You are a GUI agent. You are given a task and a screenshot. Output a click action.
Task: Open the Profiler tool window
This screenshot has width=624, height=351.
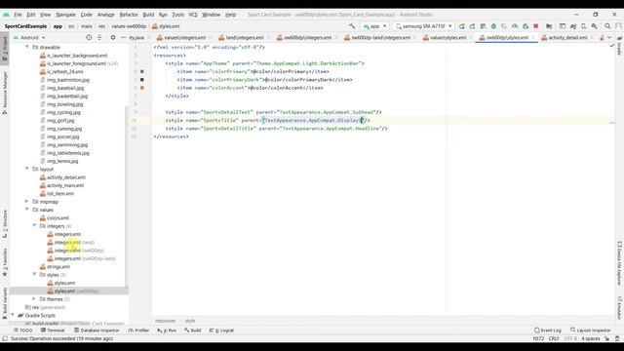coord(138,331)
